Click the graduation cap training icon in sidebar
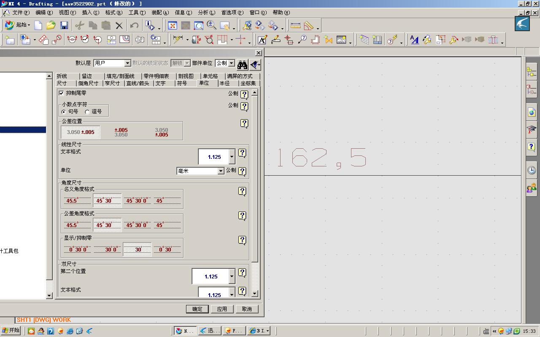This screenshot has width=540, height=337. click(532, 130)
